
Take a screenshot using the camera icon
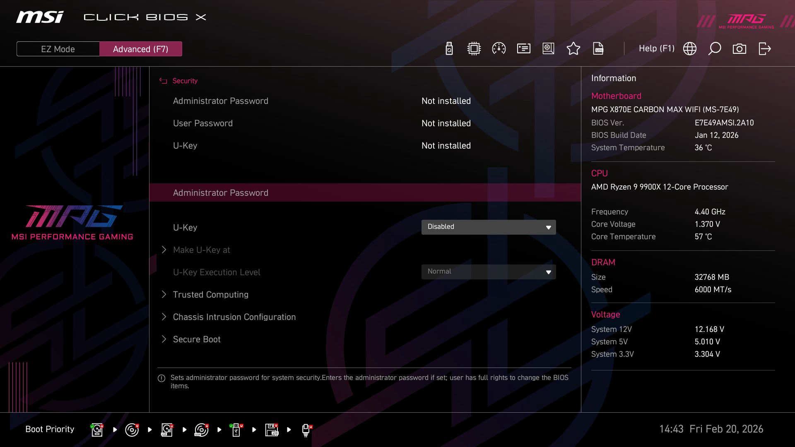tap(740, 48)
